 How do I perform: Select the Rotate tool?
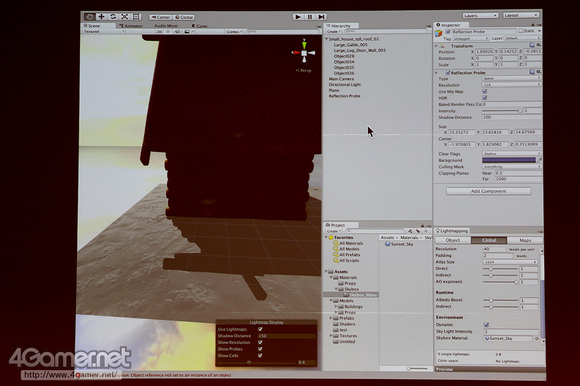113,17
